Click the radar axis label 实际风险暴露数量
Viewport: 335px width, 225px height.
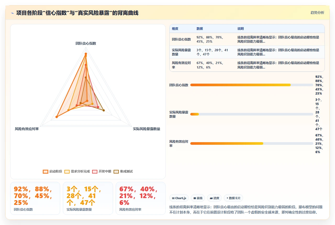[147, 129]
